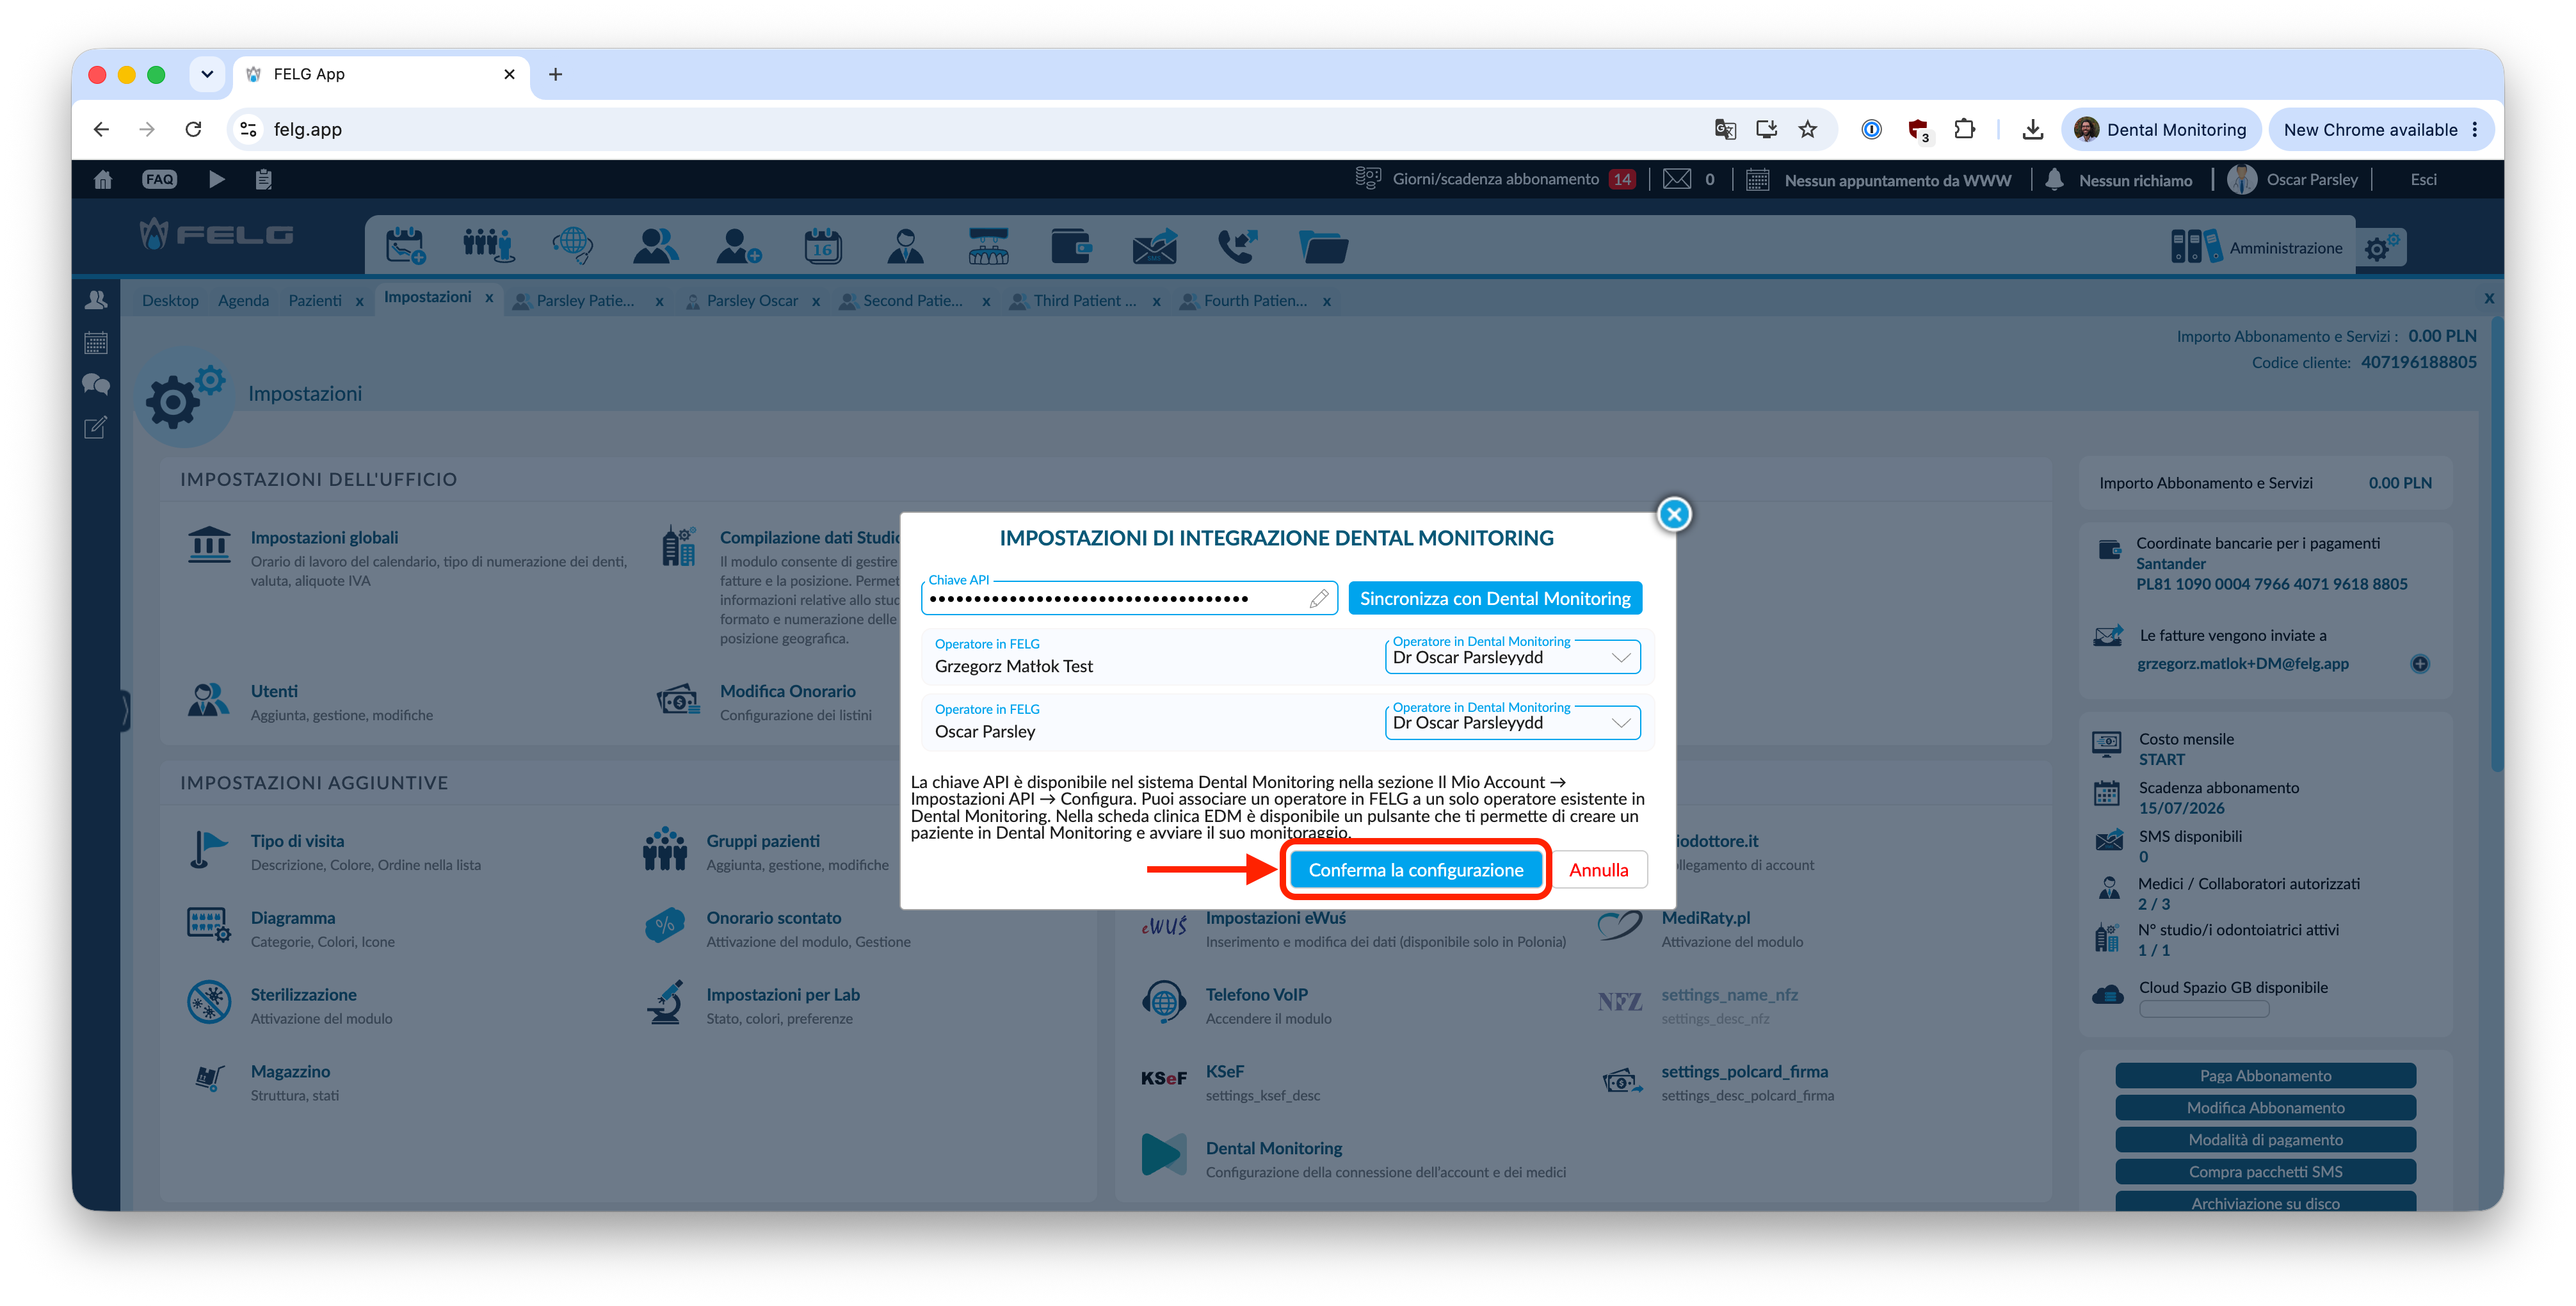Screen dimensions: 2576x1306
Task: Click the Paga Abbonamento button
Action: pyautogui.click(x=2265, y=1075)
